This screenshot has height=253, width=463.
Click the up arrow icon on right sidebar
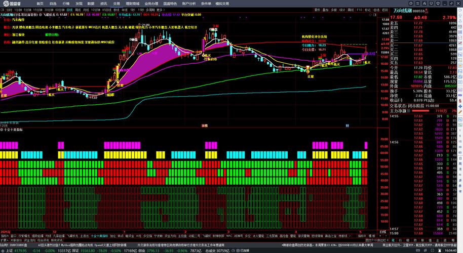(460, 16)
